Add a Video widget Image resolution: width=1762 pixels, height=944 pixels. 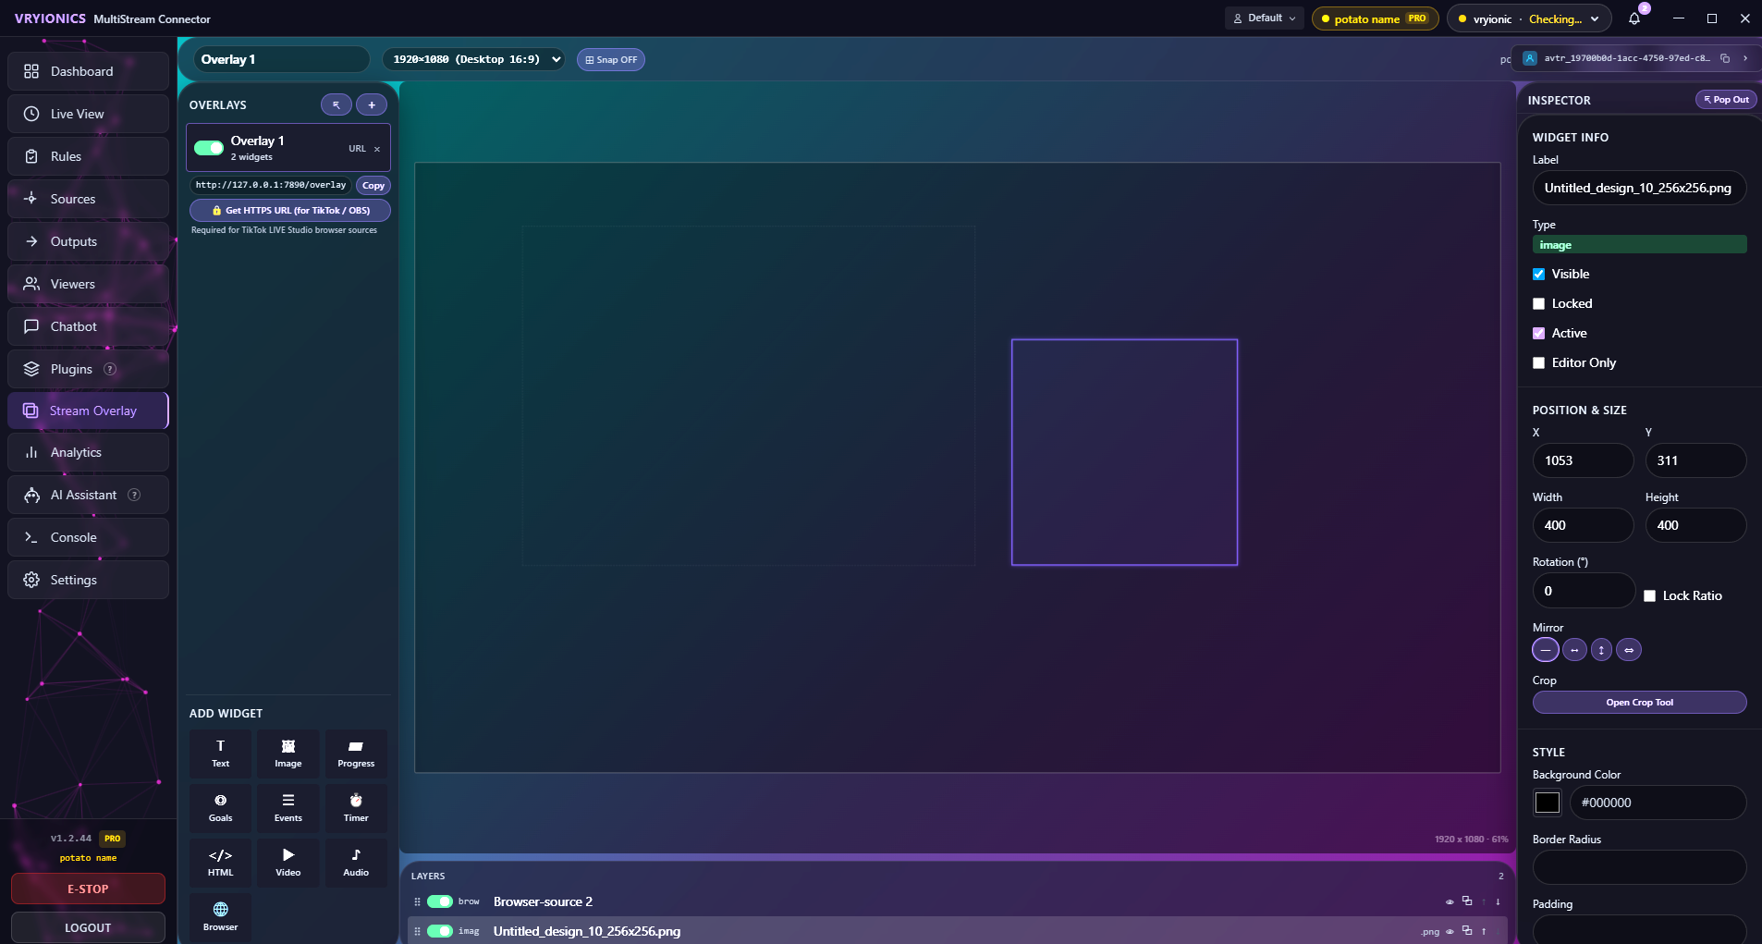click(x=288, y=863)
